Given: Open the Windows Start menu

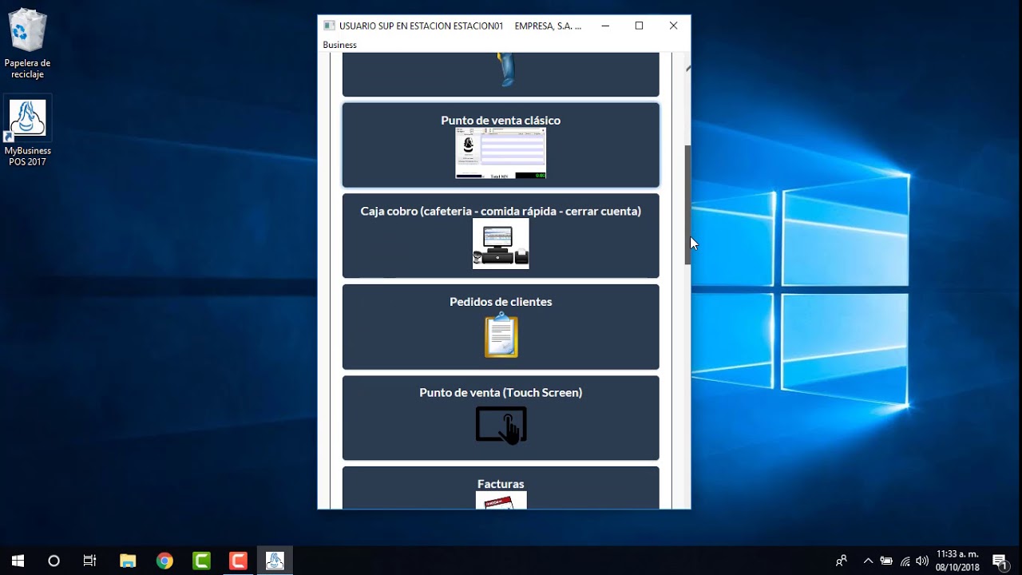Looking at the screenshot, I should 18,561.
